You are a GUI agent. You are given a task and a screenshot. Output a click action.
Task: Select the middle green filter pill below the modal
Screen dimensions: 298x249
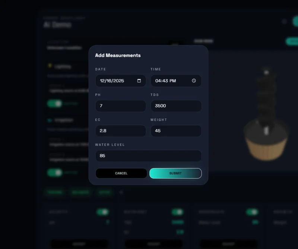coord(80,192)
